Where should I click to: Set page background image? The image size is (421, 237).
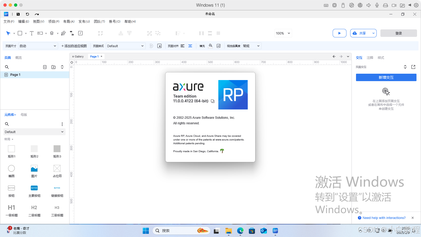(219, 46)
